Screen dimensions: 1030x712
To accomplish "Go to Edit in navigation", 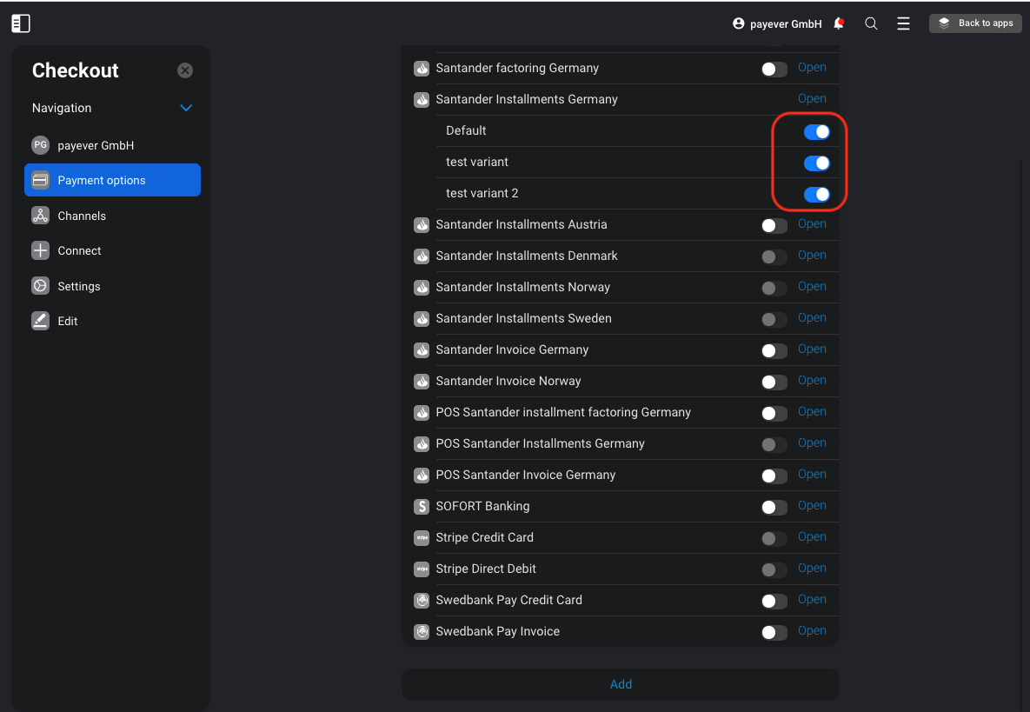I will tap(112, 321).
